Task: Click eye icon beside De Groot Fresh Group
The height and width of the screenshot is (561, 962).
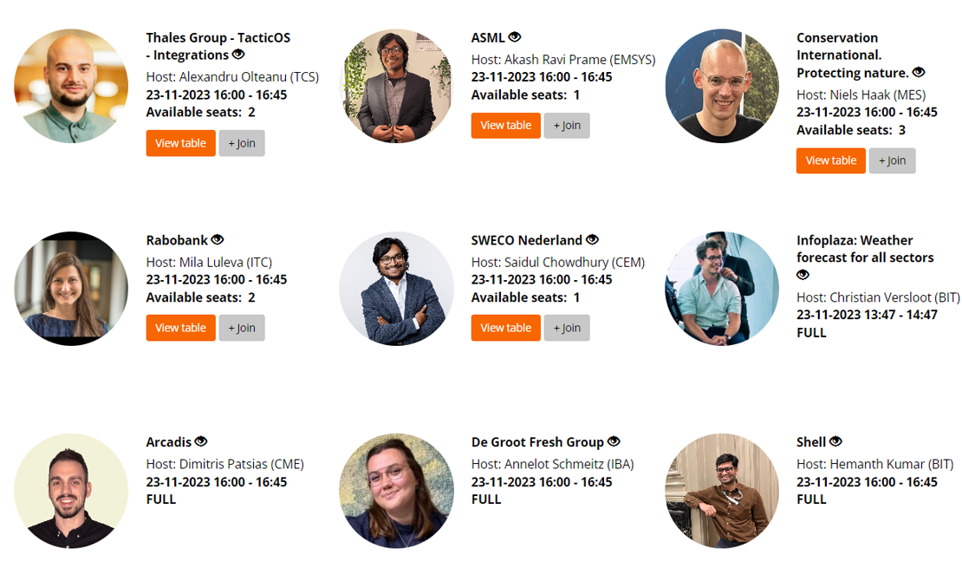Action: coord(614,441)
